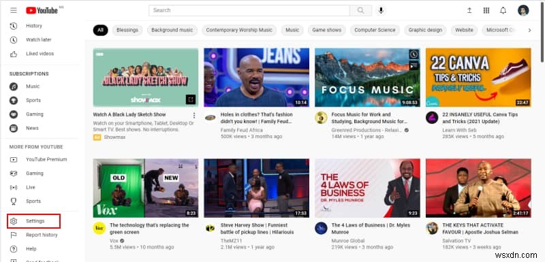The image size is (545, 262).
Task: Click the Sports trophy icon under More
Action: coord(14,201)
